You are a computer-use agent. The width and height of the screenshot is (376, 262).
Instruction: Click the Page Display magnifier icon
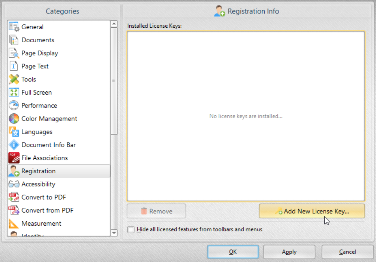[14, 53]
